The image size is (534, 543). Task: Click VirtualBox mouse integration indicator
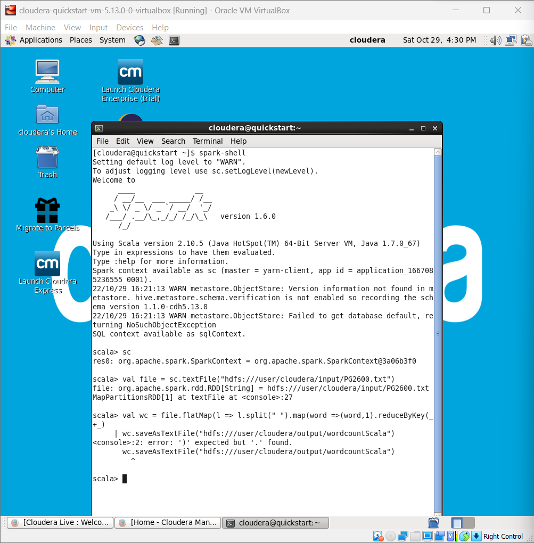[464, 536]
